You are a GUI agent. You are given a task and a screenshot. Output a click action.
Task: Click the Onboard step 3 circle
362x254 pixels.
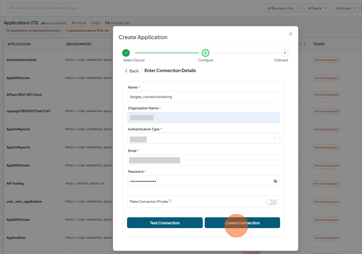pyautogui.click(x=285, y=53)
